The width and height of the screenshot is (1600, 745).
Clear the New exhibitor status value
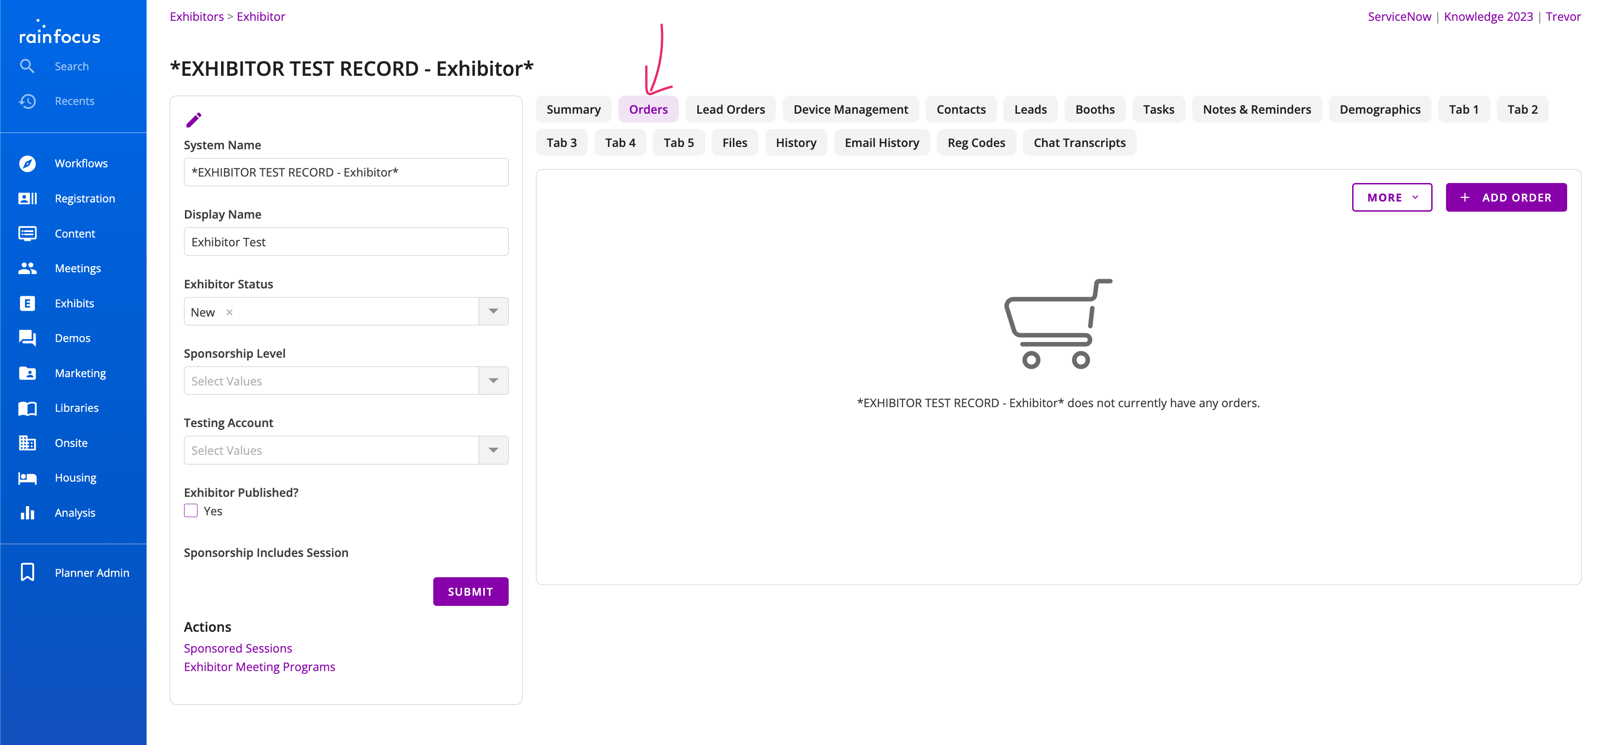229,312
